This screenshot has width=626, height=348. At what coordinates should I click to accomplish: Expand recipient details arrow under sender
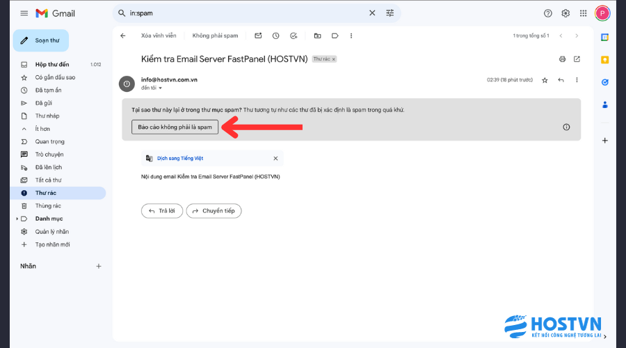161,88
